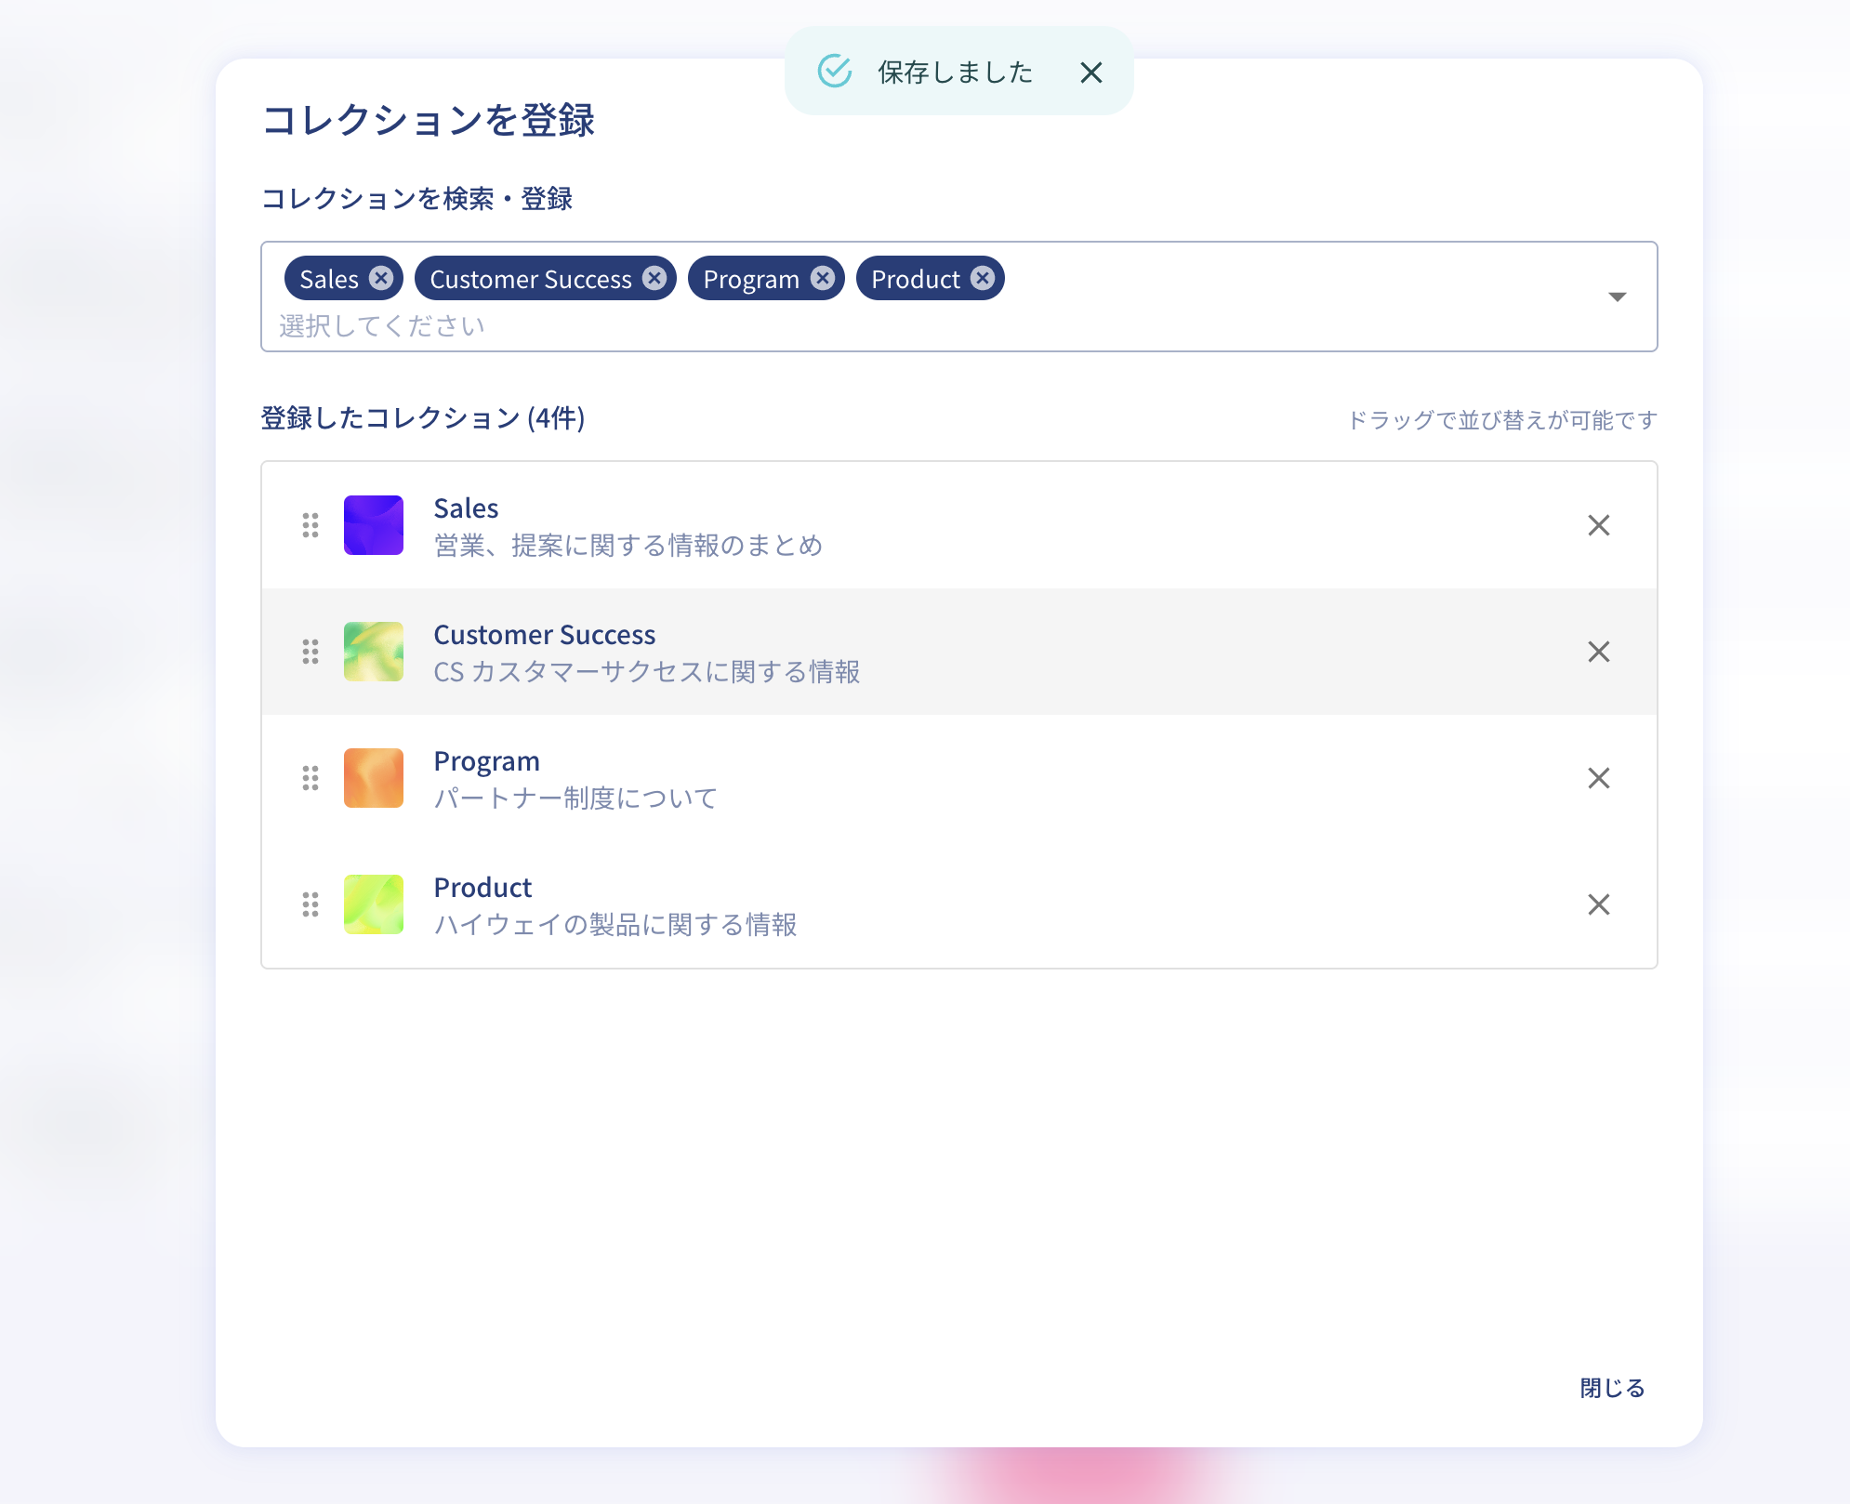Click the green Customer Success thumbnail
1850x1504 pixels.
tap(374, 652)
